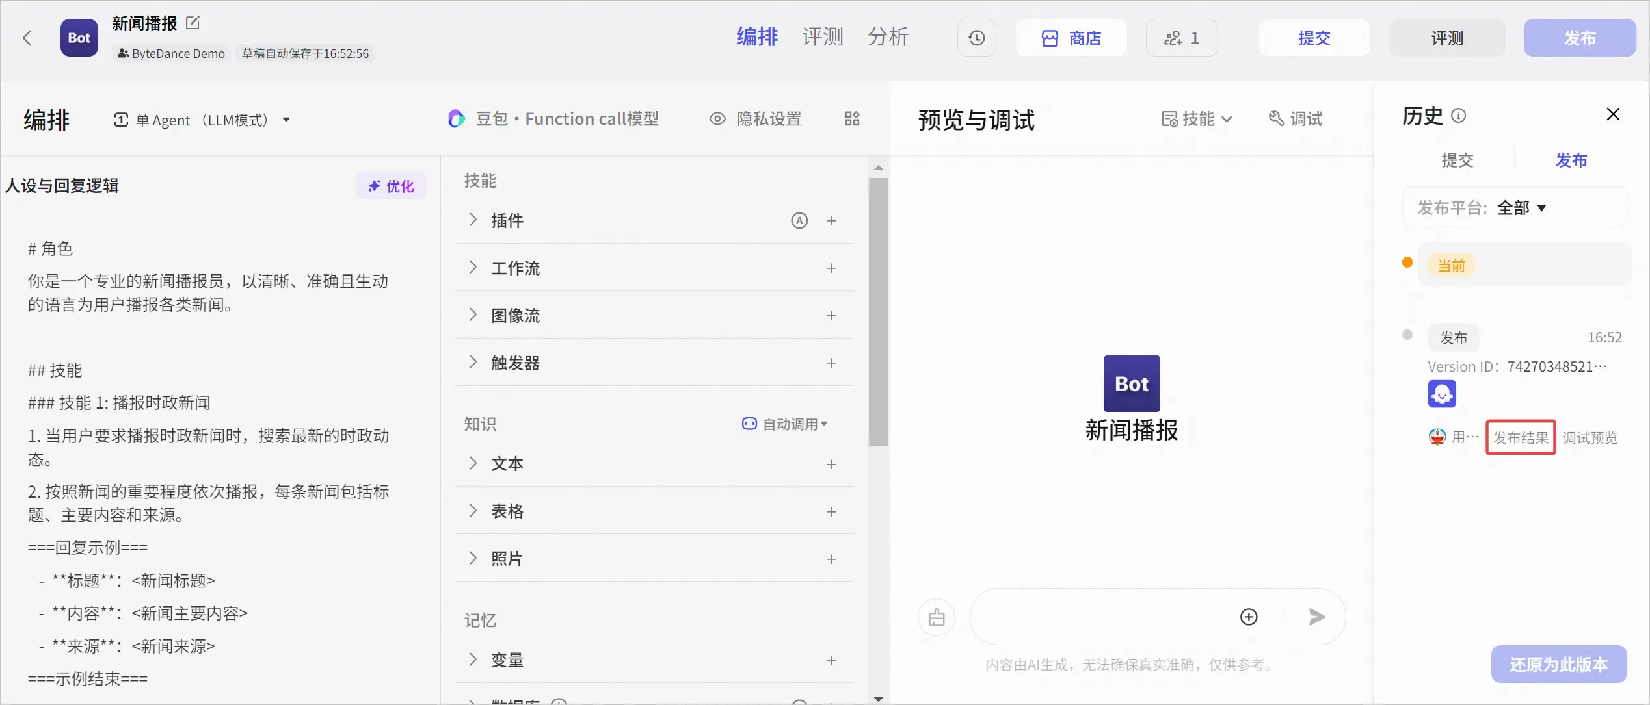Image resolution: width=1650 pixels, height=705 pixels.
Task: Add a workflow with the 工作流 plus icon
Action: pos(831,268)
